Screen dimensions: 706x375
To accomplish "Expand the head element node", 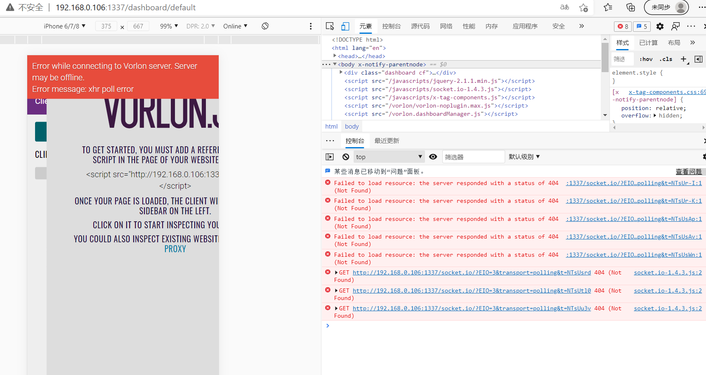I will pos(335,56).
